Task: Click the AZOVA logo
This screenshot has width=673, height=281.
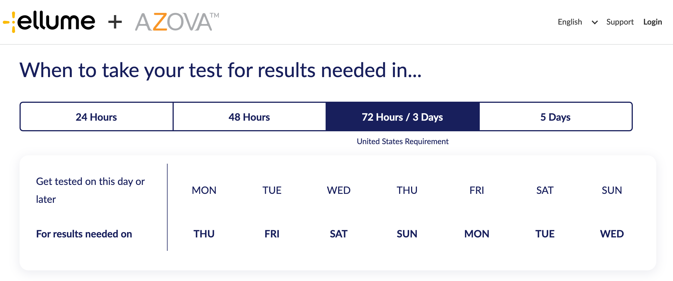Action: [x=177, y=22]
